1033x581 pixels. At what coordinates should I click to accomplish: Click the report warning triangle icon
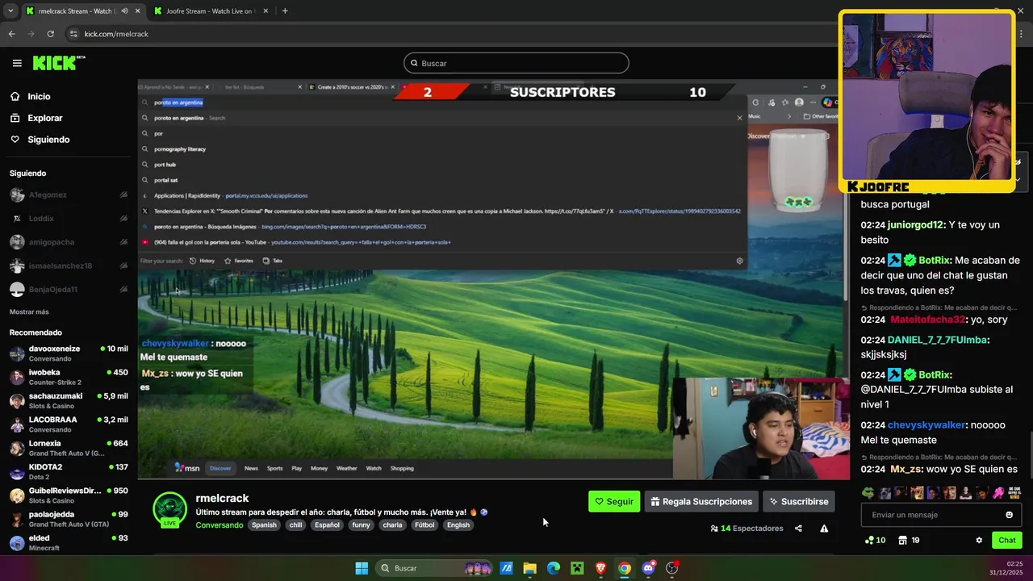click(x=824, y=529)
